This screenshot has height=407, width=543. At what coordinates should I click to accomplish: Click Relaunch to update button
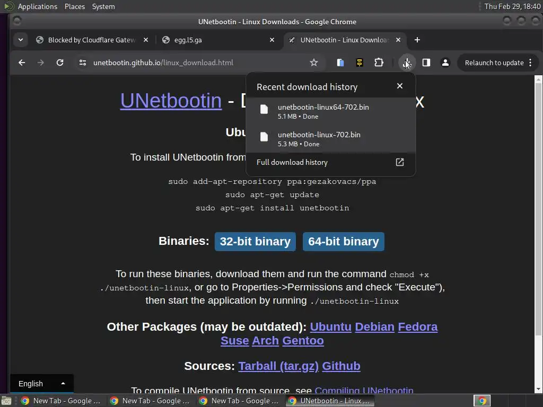tap(494, 63)
